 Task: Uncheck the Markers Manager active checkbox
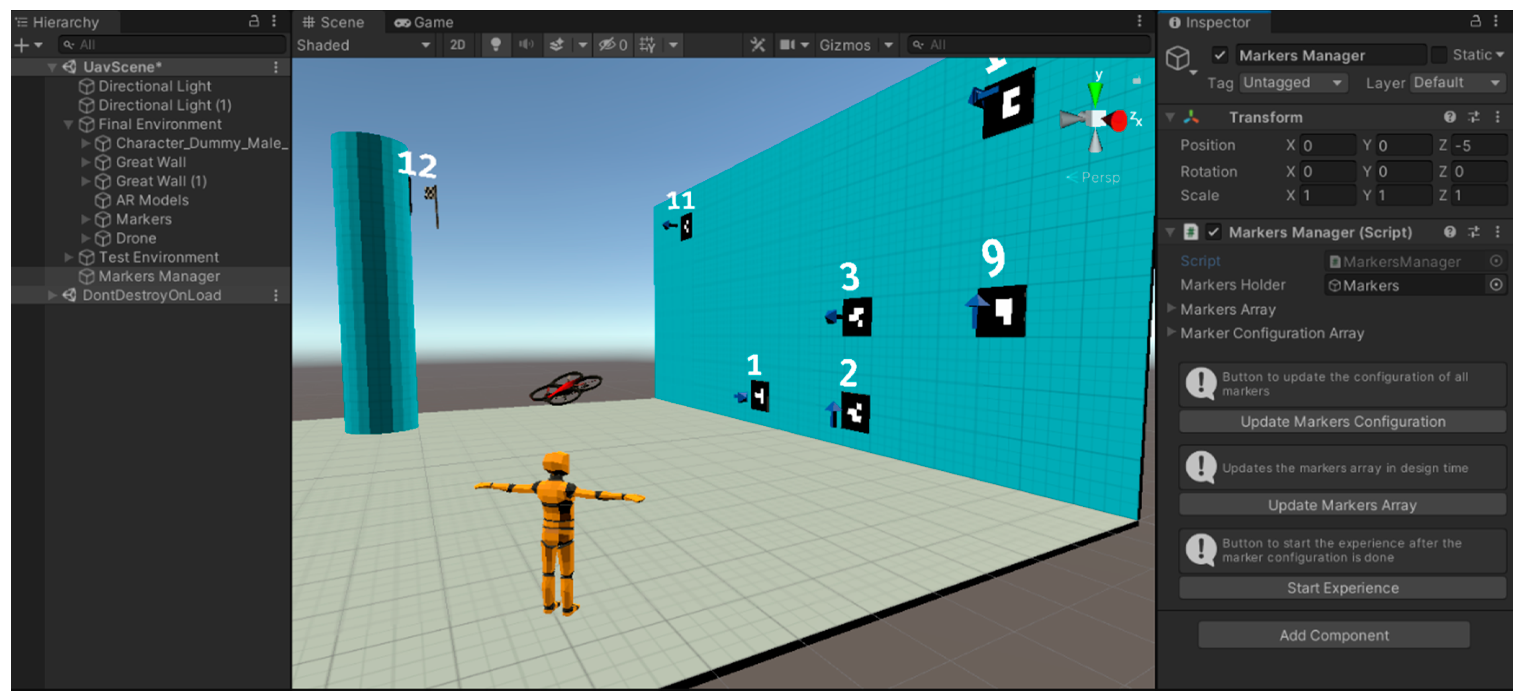point(1219,55)
